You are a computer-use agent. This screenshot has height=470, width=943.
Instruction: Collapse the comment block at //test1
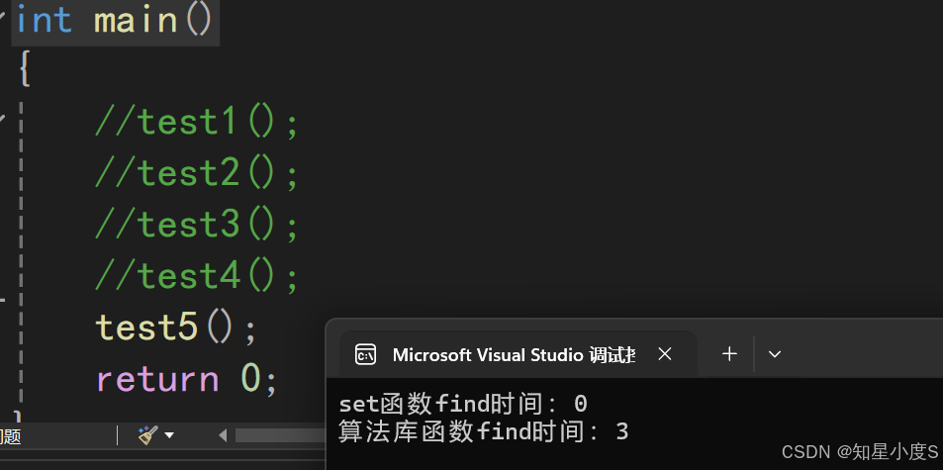tap(4, 121)
